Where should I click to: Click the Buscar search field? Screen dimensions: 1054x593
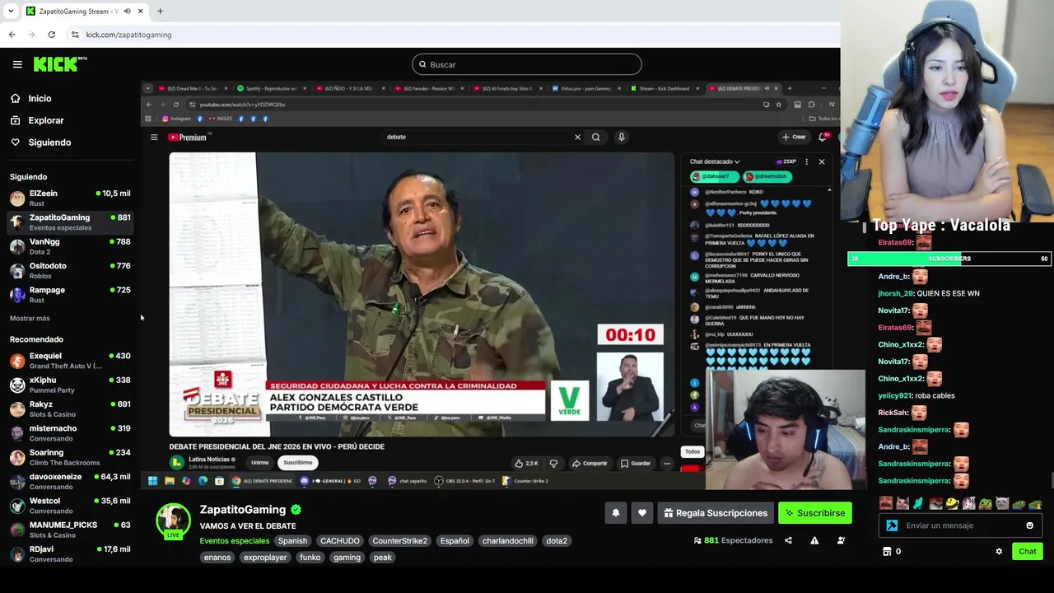[527, 64]
